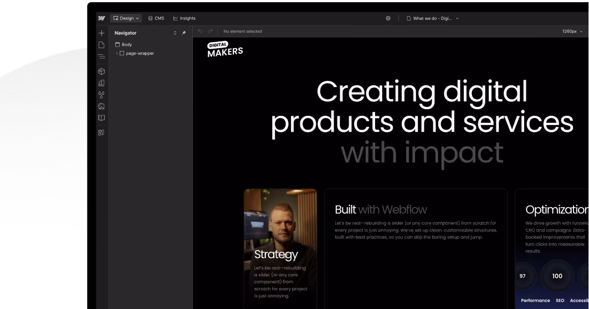Click the 'Strategy' card title
The height and width of the screenshot is (309, 589).
tap(276, 254)
